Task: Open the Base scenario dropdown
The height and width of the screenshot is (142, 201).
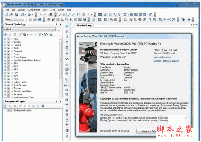Action: pos(26,19)
